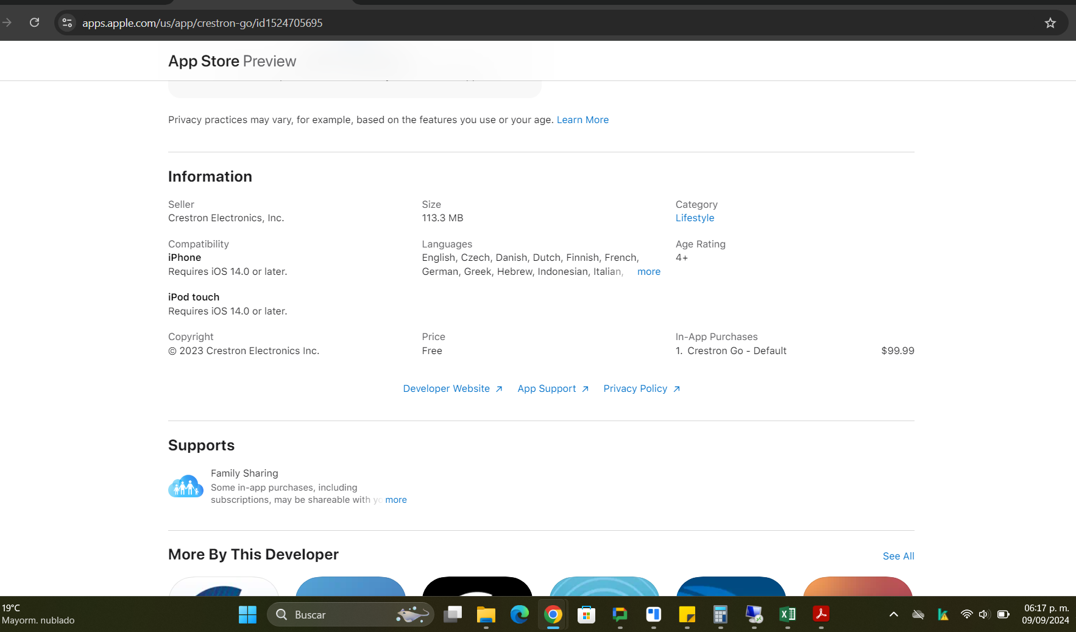This screenshot has width=1076, height=632.
Task: Select the Price value Free
Action: pos(432,351)
